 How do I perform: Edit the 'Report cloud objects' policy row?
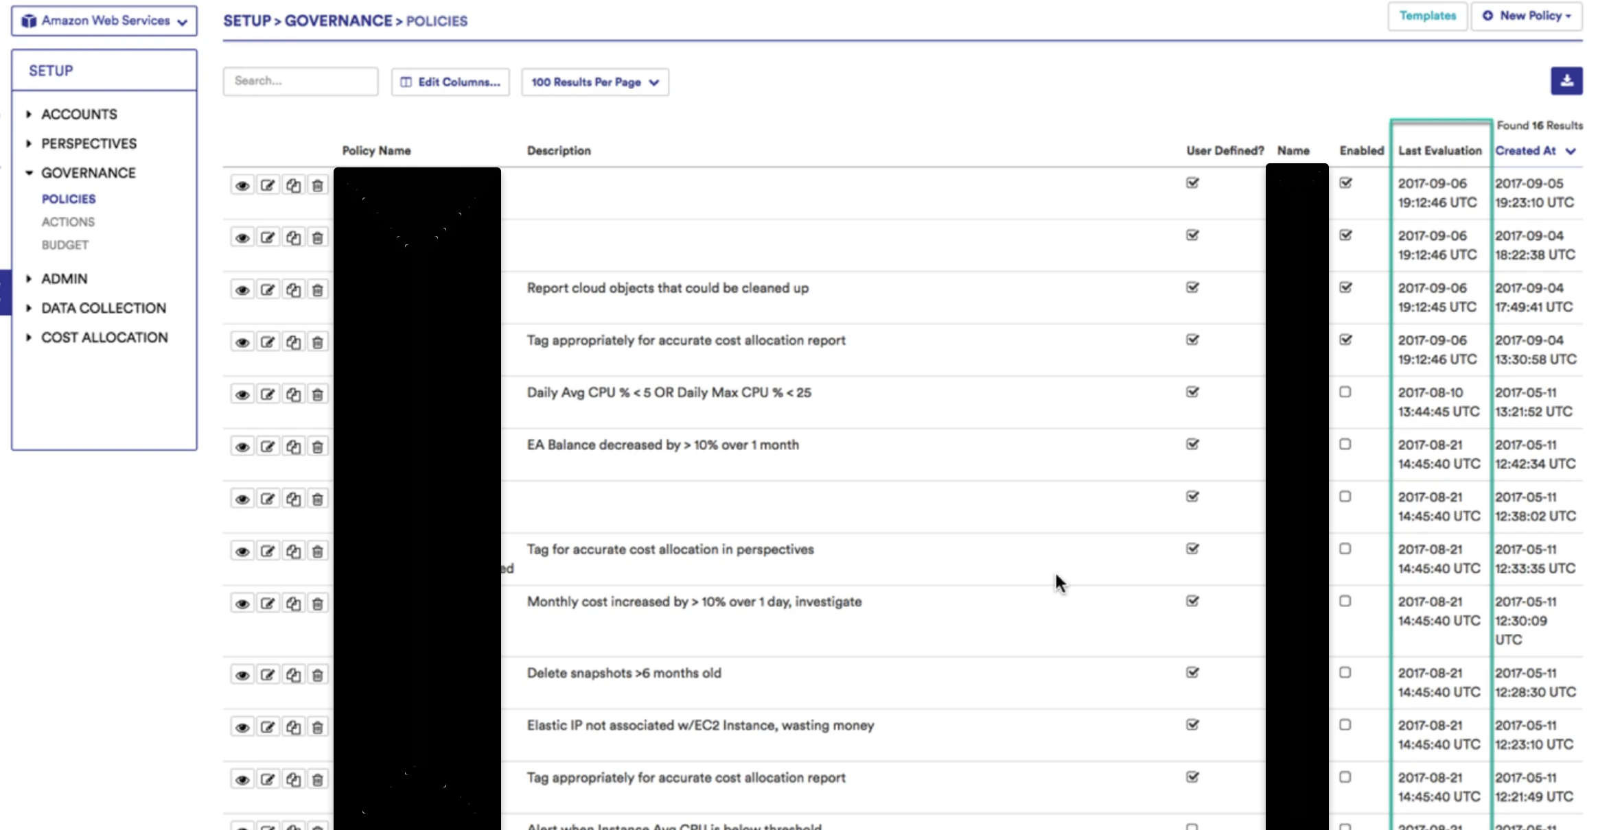coord(268,289)
